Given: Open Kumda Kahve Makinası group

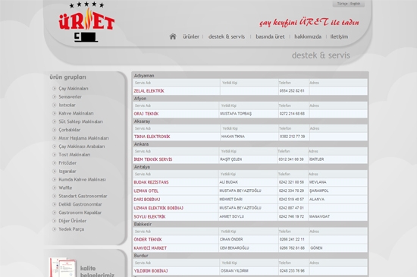Looking at the screenshot, I should coord(82,179).
